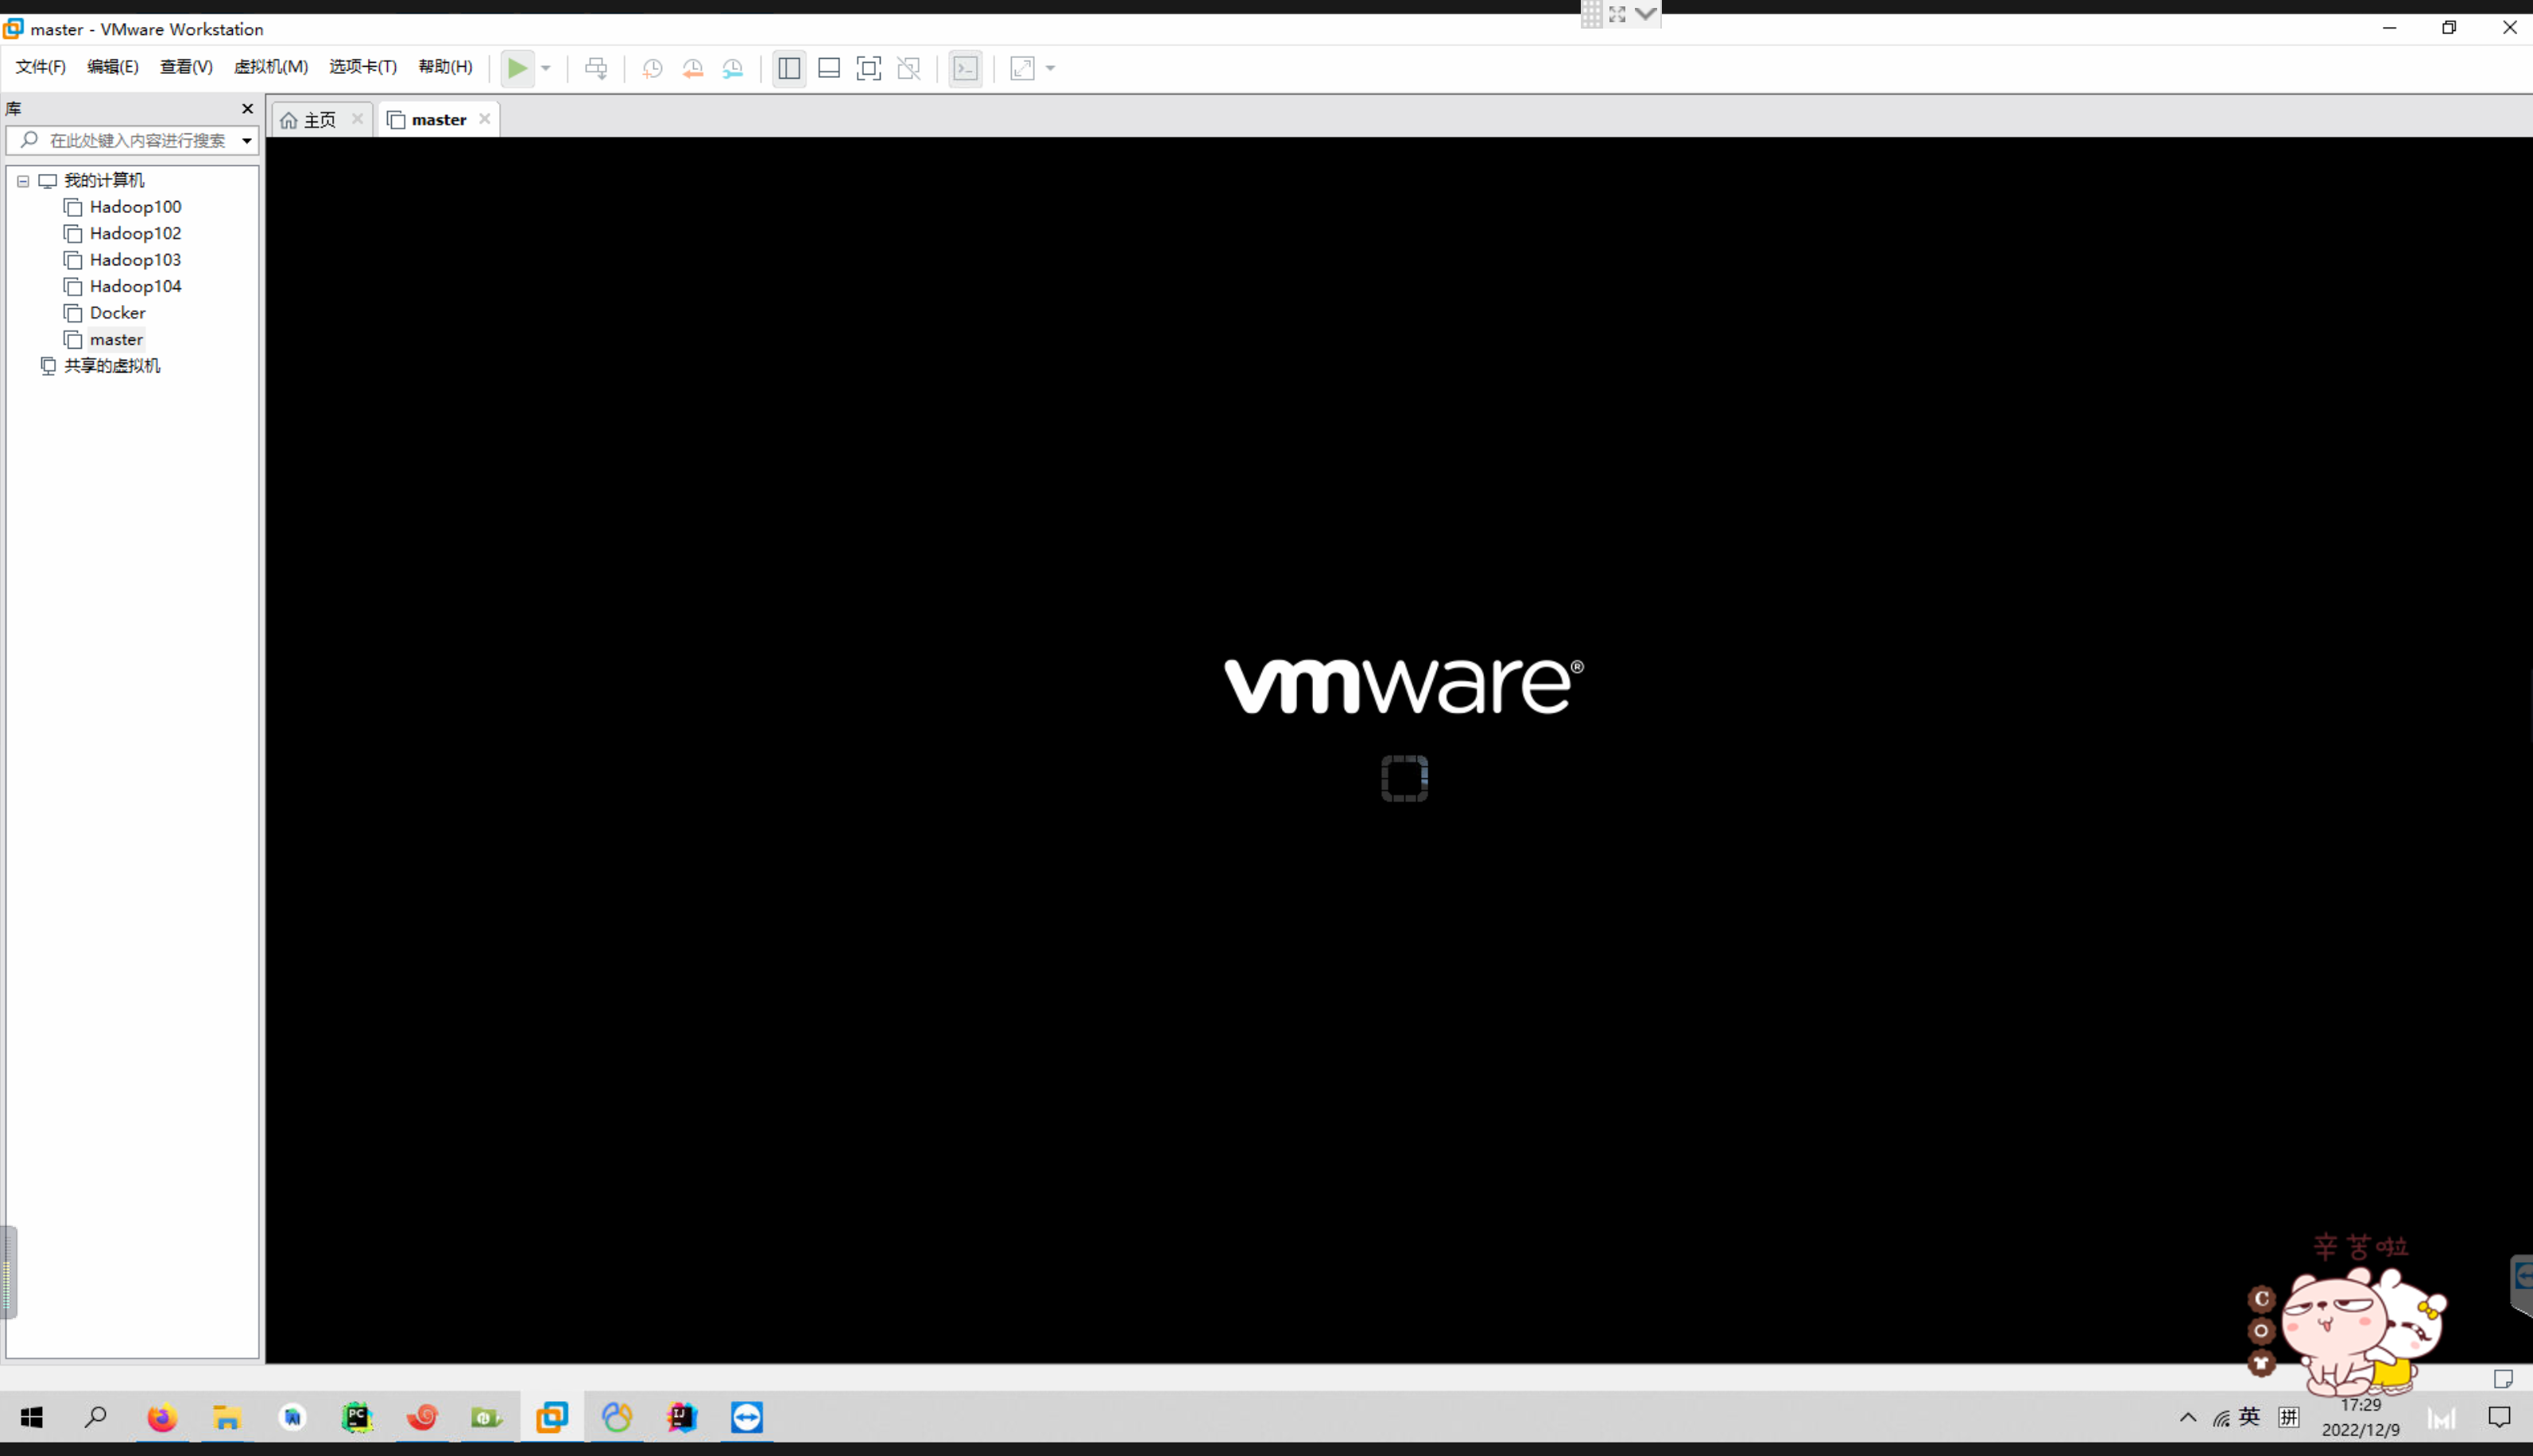Screen dimensions: 2533x1456
Task: Open PyCharm from the taskbar
Action: coord(357,1417)
